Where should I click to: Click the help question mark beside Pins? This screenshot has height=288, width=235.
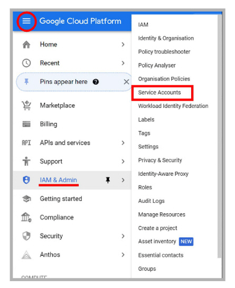pos(96,82)
